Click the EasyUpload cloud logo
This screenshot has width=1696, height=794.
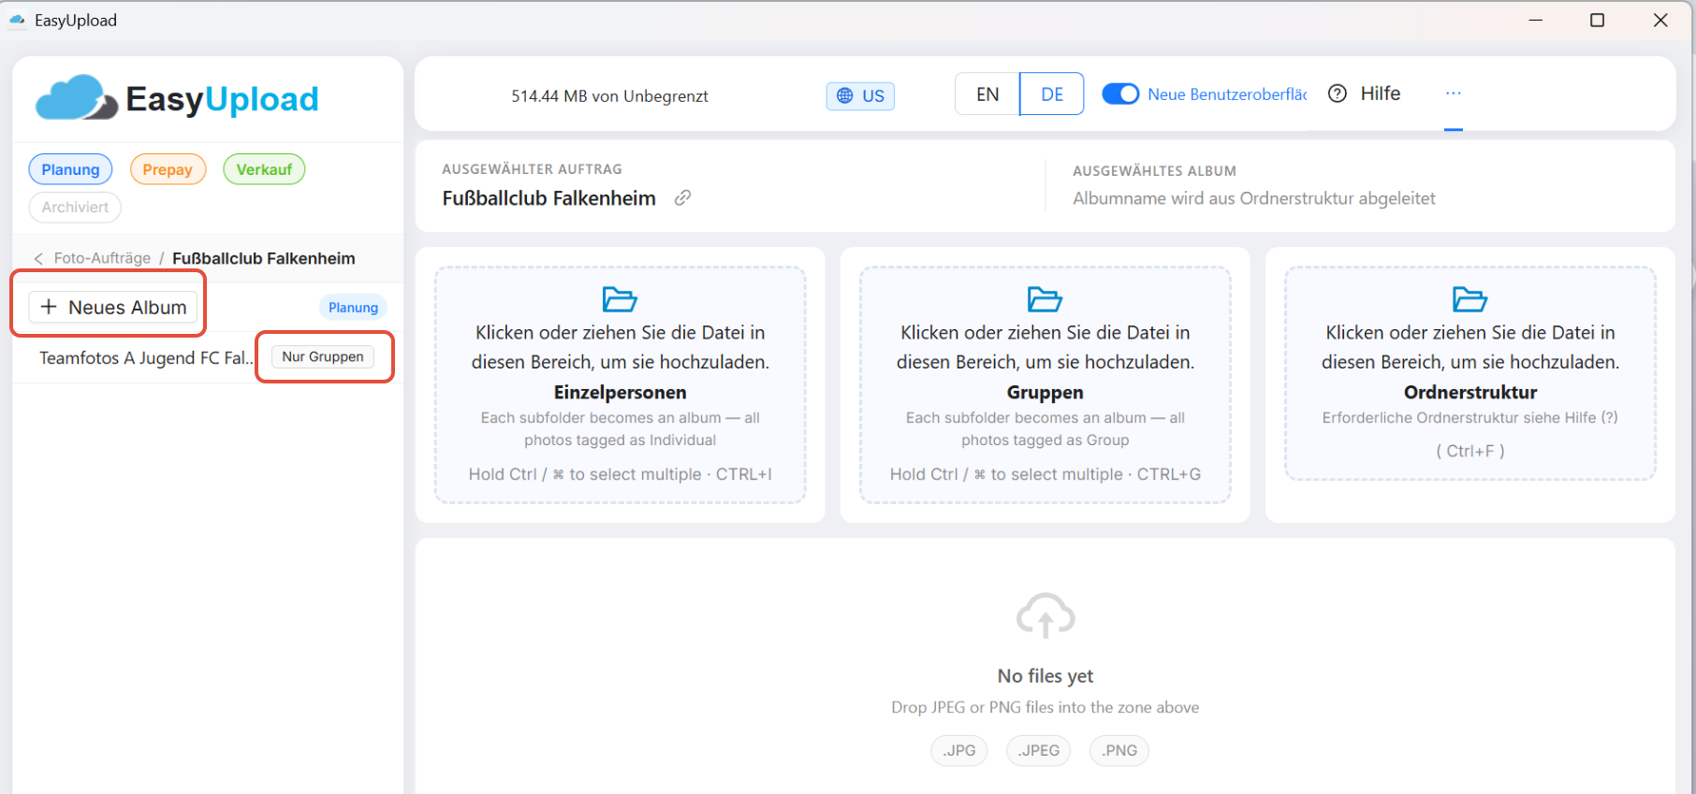click(77, 97)
